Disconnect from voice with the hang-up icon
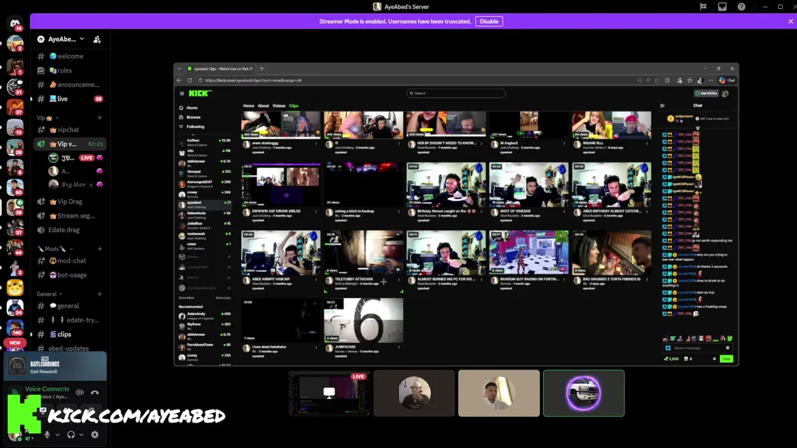797x448 pixels. [95, 393]
